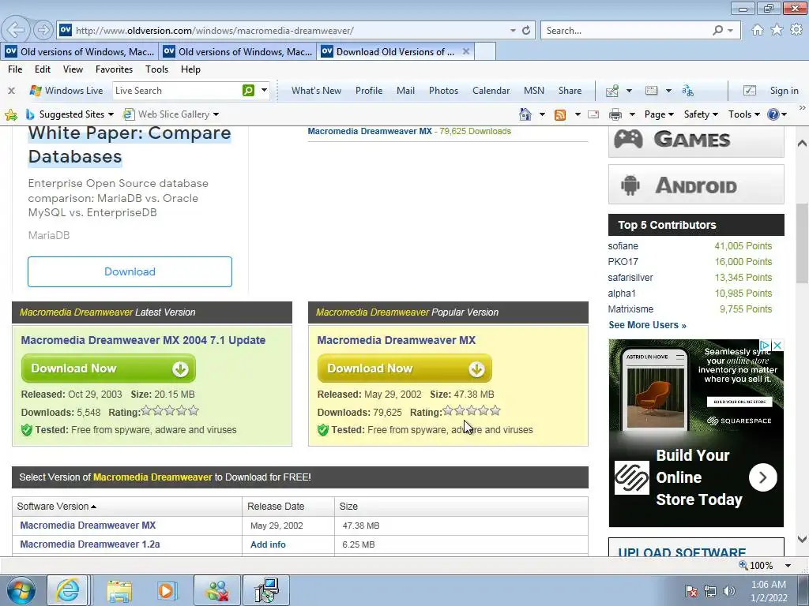Open the Edit menu
The width and height of the screenshot is (809, 606).
point(43,69)
